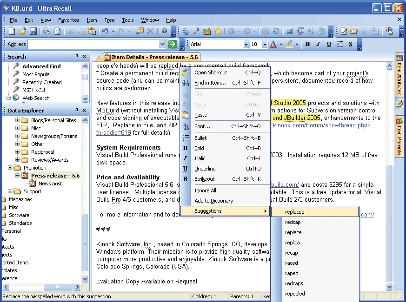Pick the 'replaced' spelling suggestion
Screen dimensions: 406x302
[315, 212]
